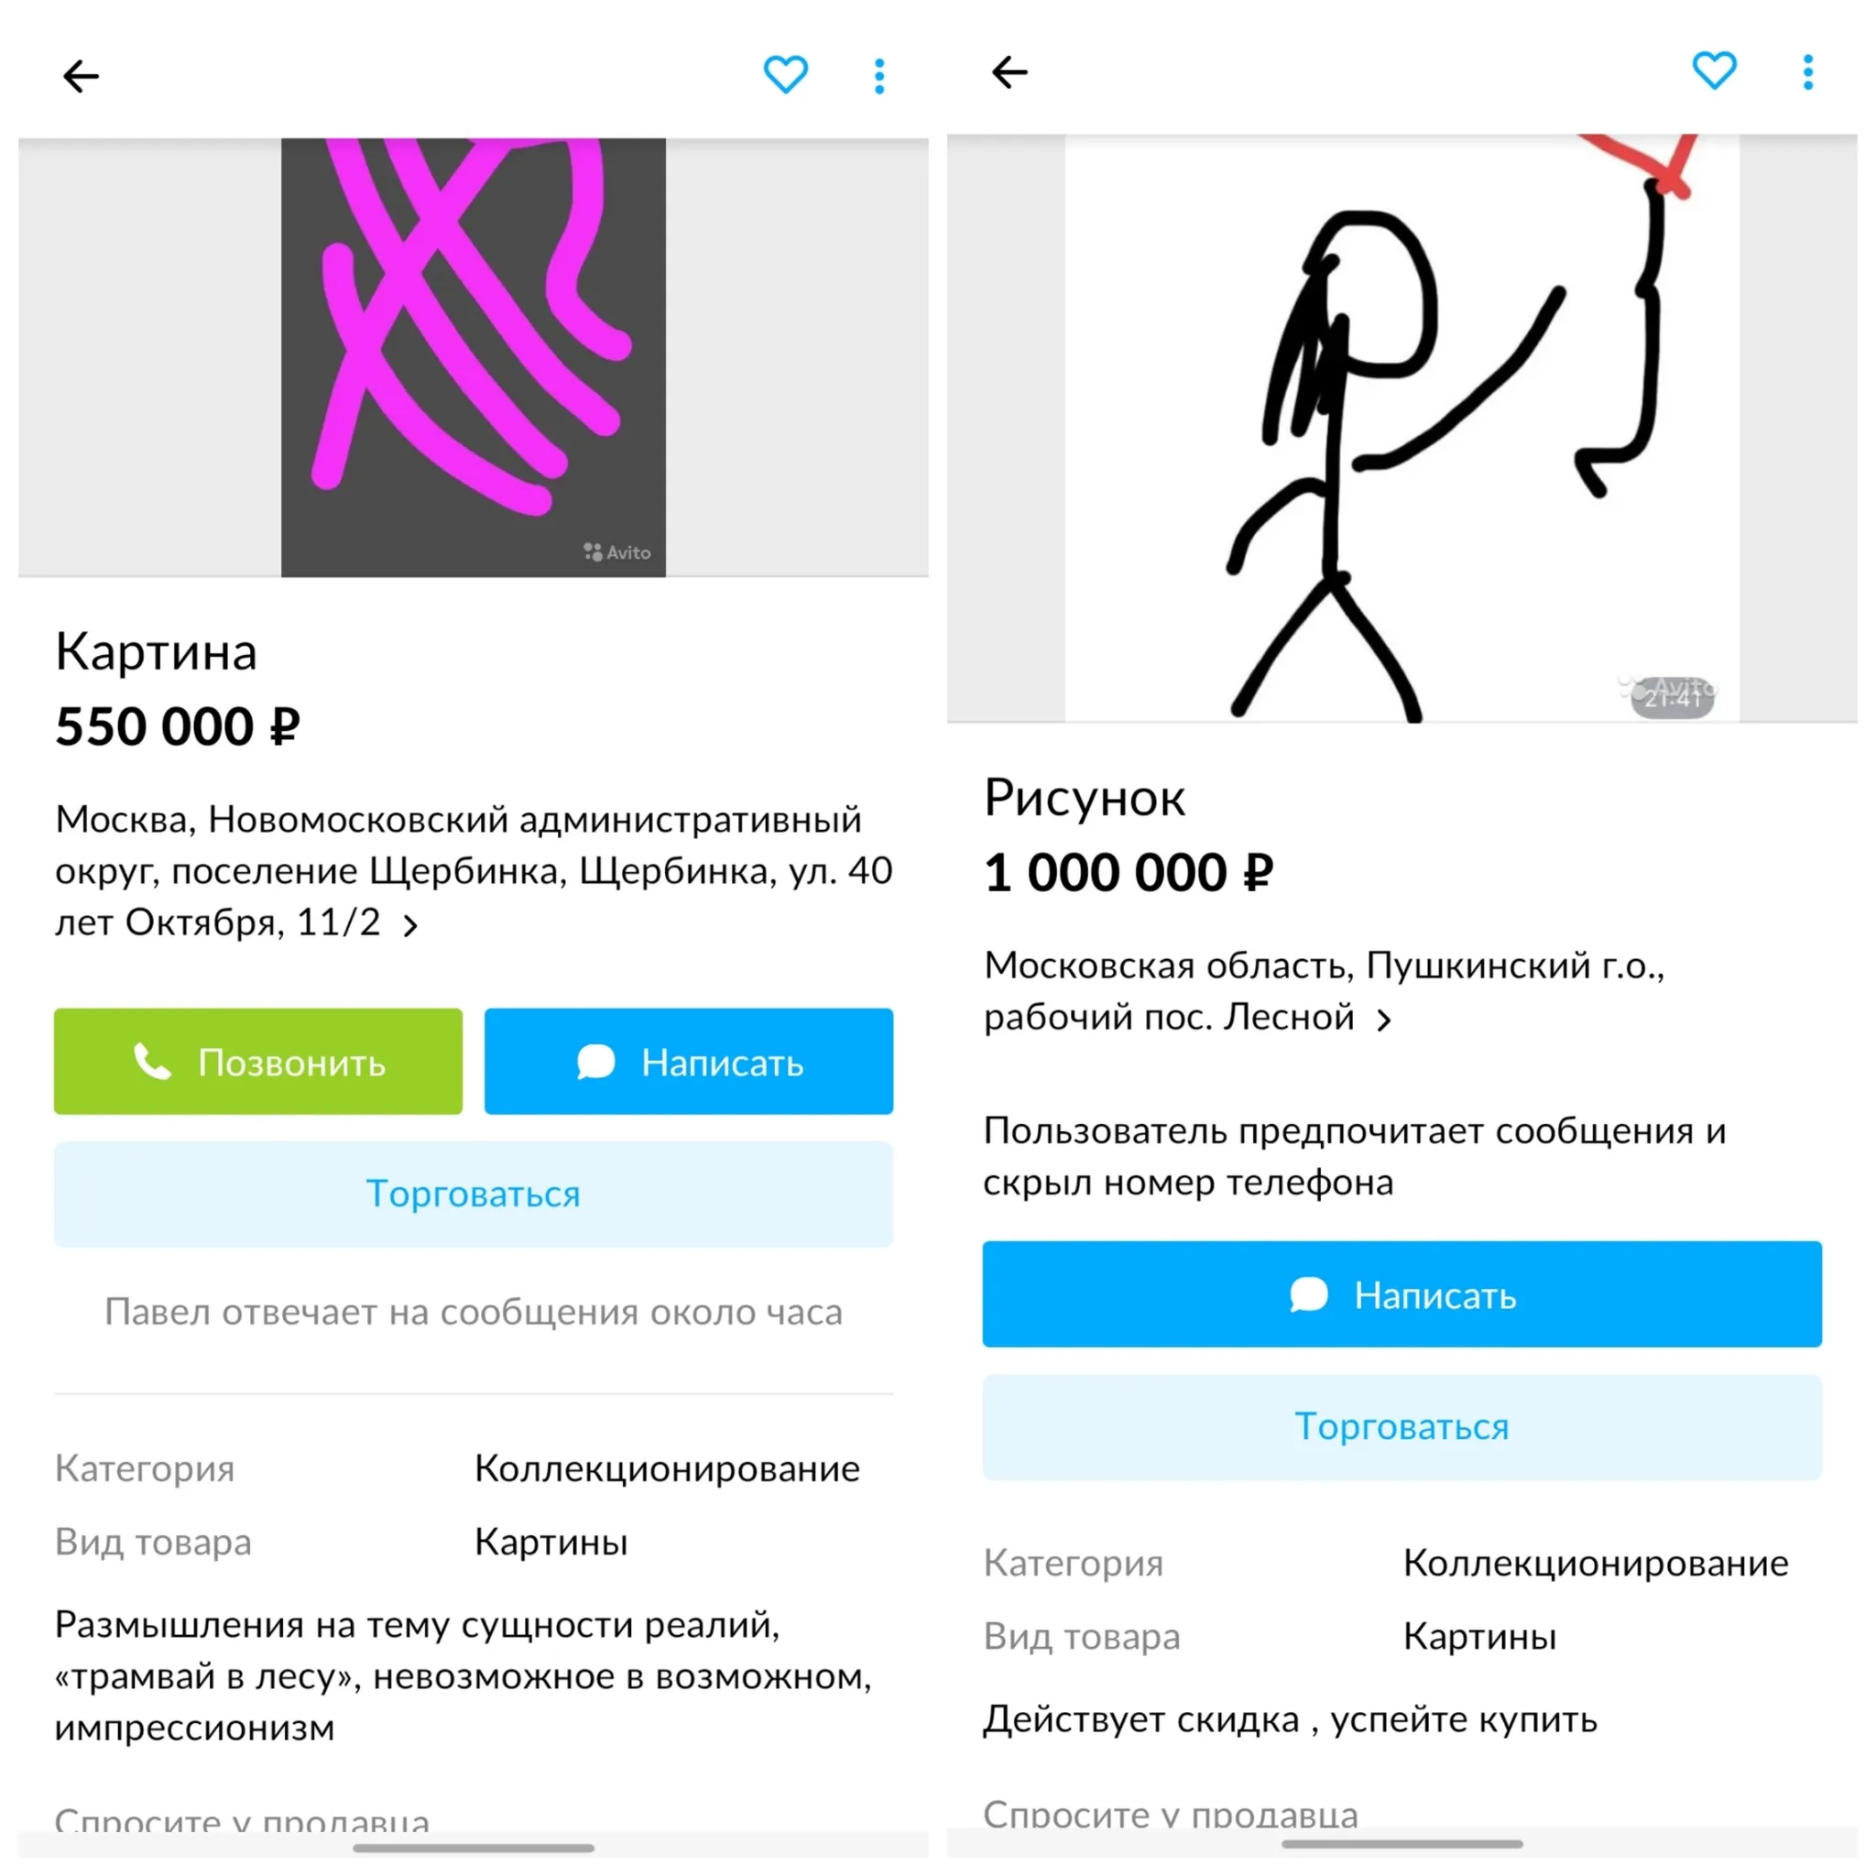Tap the green Позвонить call button
Viewport: 1876px width, 1876px height.
(x=258, y=1062)
